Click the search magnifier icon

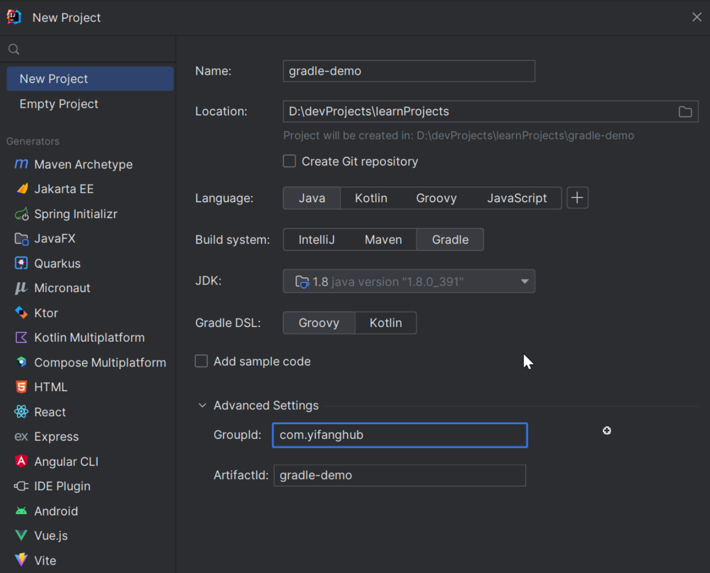(x=14, y=49)
